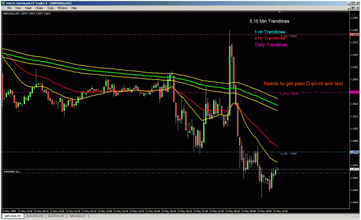Open the Window menu

[x=62, y=8]
